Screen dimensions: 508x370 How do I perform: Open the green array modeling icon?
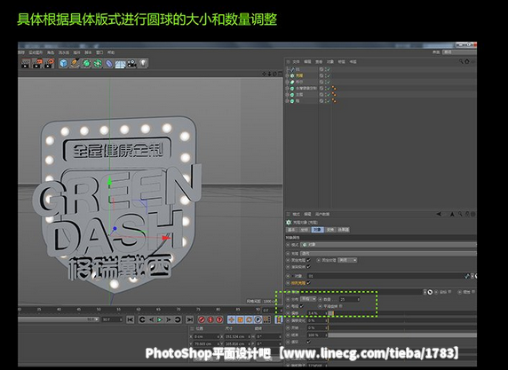pyautogui.click(x=98, y=63)
